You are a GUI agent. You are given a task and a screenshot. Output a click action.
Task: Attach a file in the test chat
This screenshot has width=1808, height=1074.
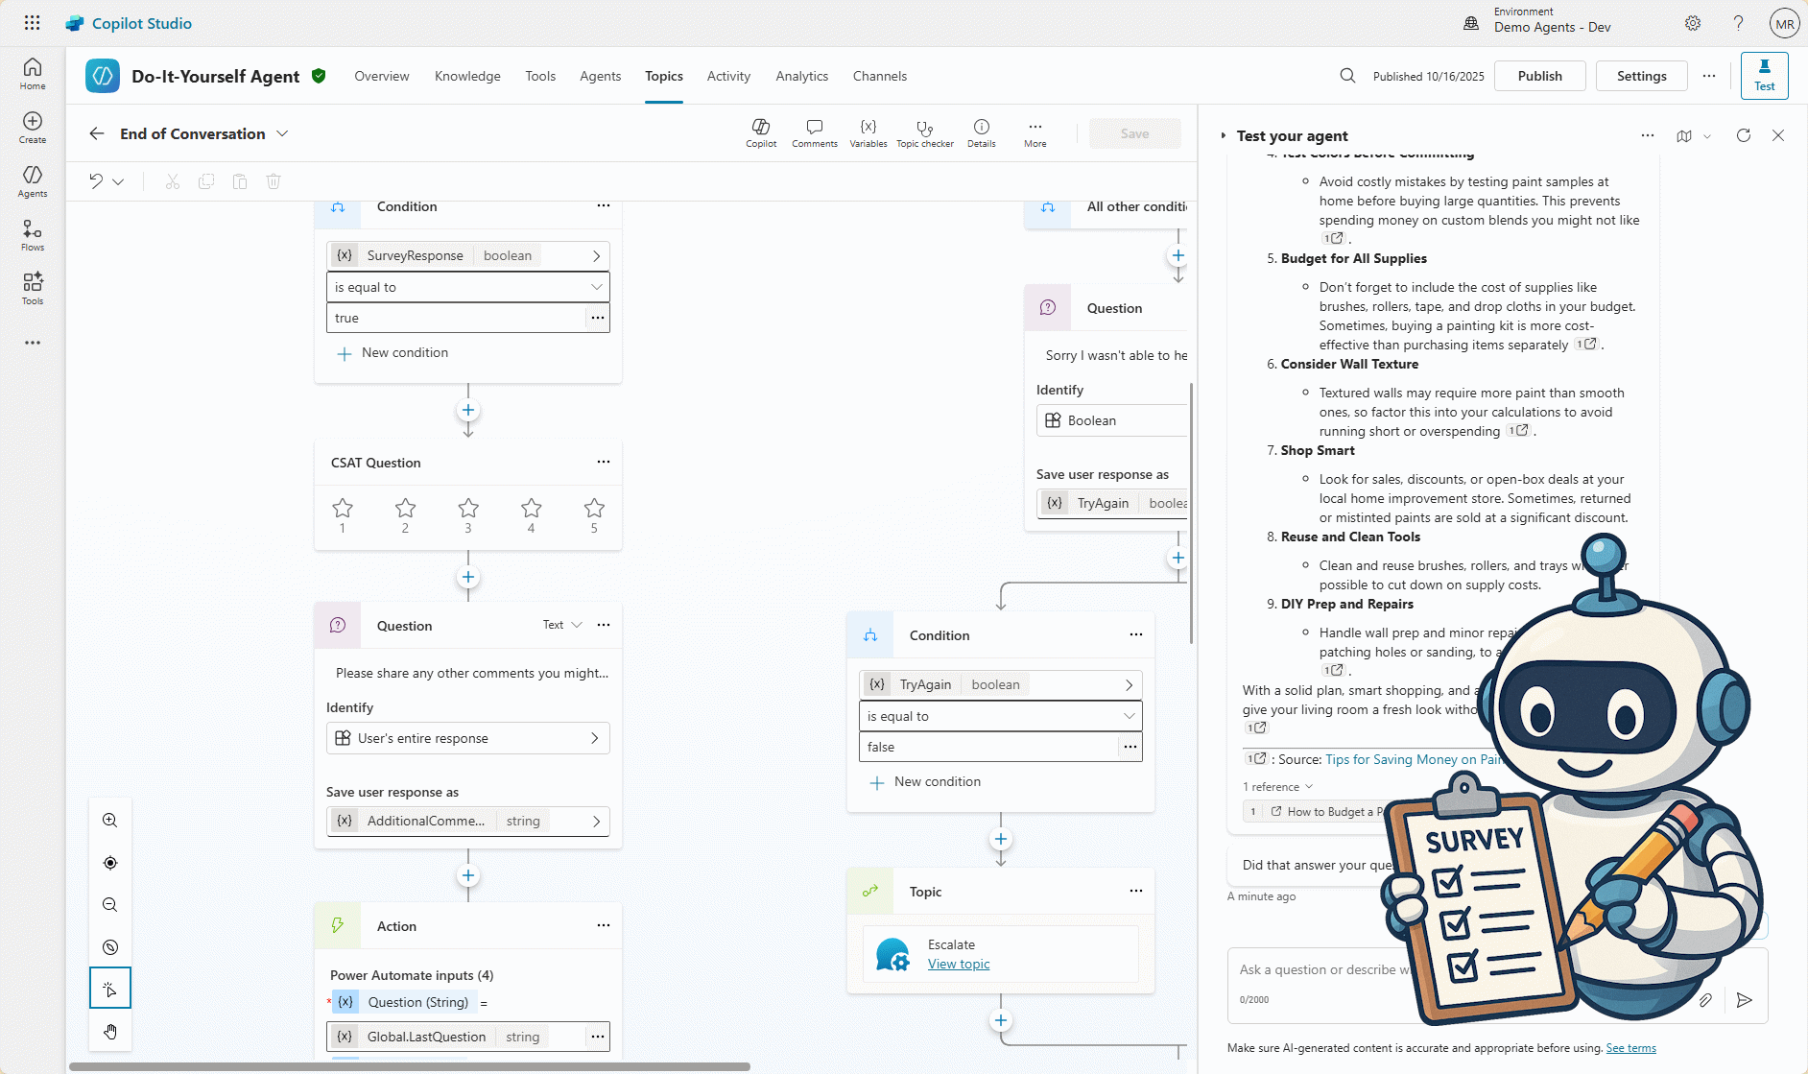click(x=1707, y=1000)
